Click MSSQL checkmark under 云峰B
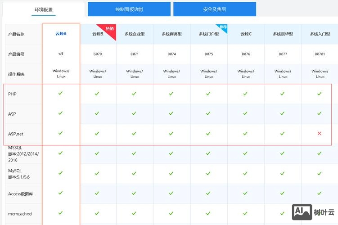 coord(97,153)
